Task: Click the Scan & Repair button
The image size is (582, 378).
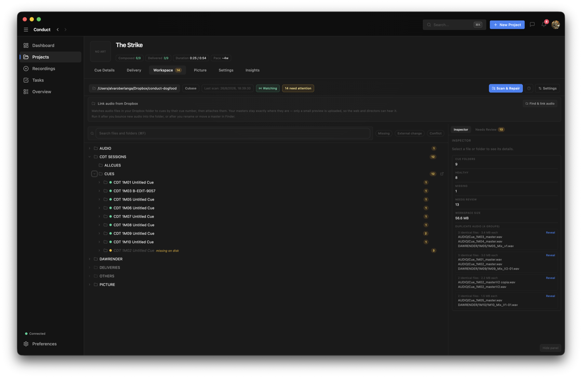Action: (506, 88)
